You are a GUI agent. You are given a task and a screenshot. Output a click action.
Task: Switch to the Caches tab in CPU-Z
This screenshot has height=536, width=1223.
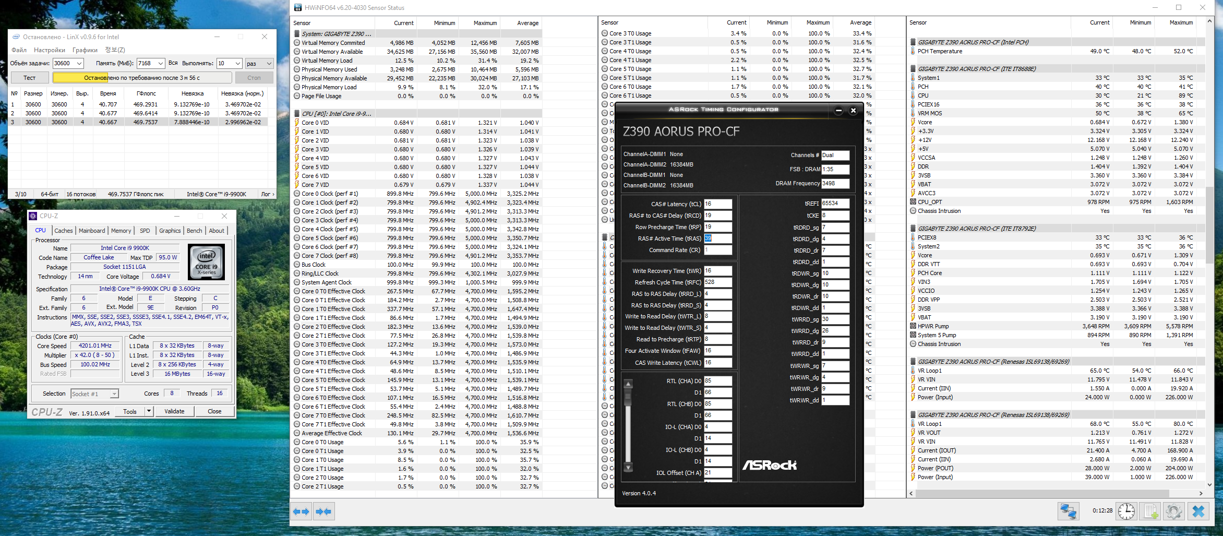(x=64, y=231)
